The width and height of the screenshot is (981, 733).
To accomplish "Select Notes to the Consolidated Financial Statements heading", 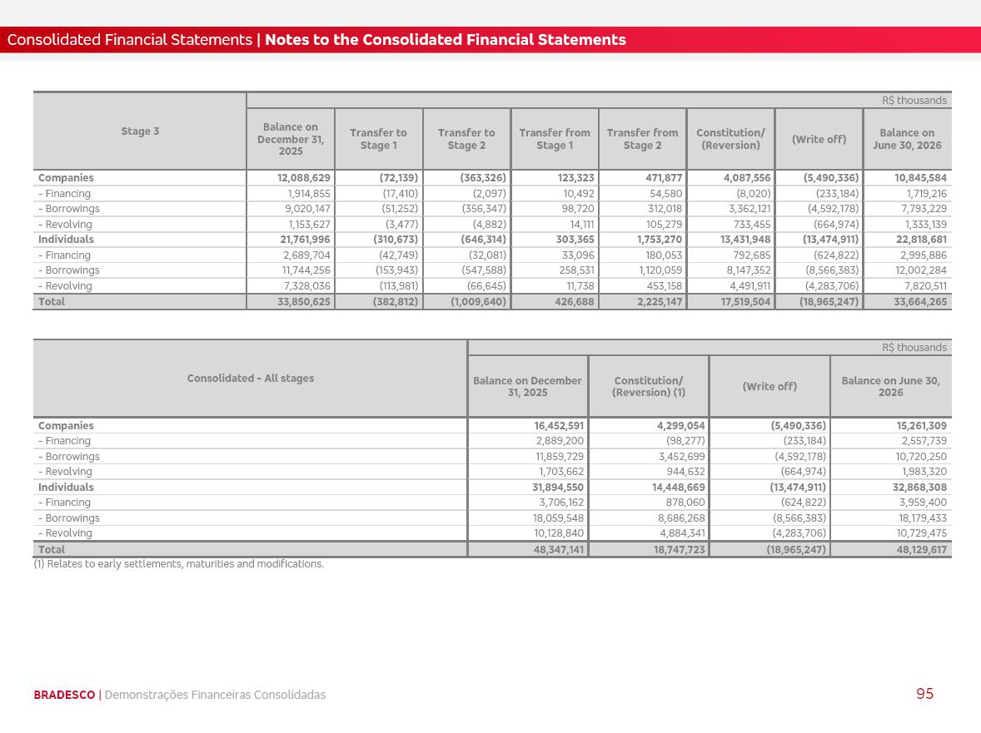I will coord(446,39).
